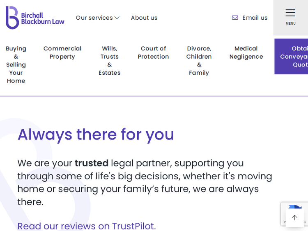Click the Our services menu text
This screenshot has height=231, width=308.
pyautogui.click(x=94, y=18)
